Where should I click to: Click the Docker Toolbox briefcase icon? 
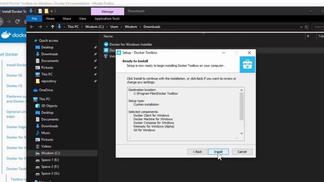[x=248, y=65]
